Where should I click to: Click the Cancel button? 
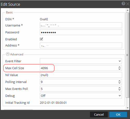pyautogui.click(x=99, y=115)
